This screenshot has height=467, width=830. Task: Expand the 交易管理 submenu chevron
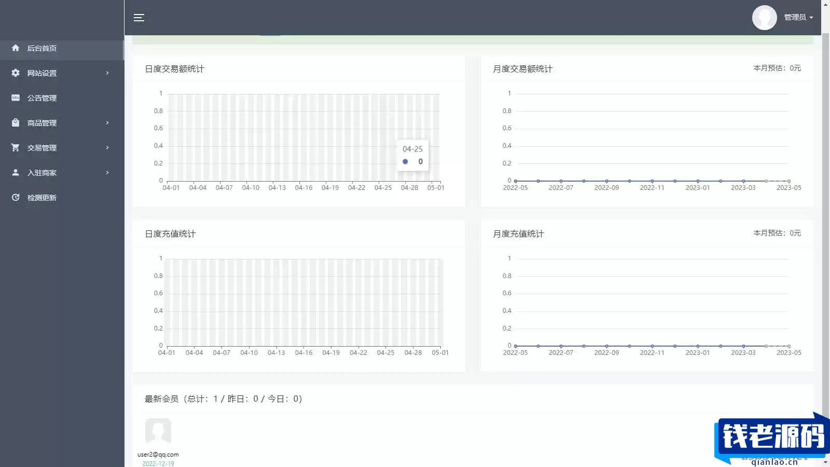coord(107,147)
